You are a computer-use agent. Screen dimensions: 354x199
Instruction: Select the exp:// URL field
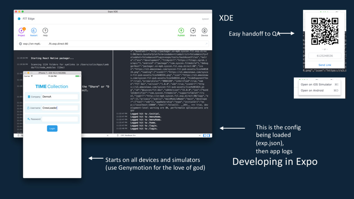click(x=113, y=44)
